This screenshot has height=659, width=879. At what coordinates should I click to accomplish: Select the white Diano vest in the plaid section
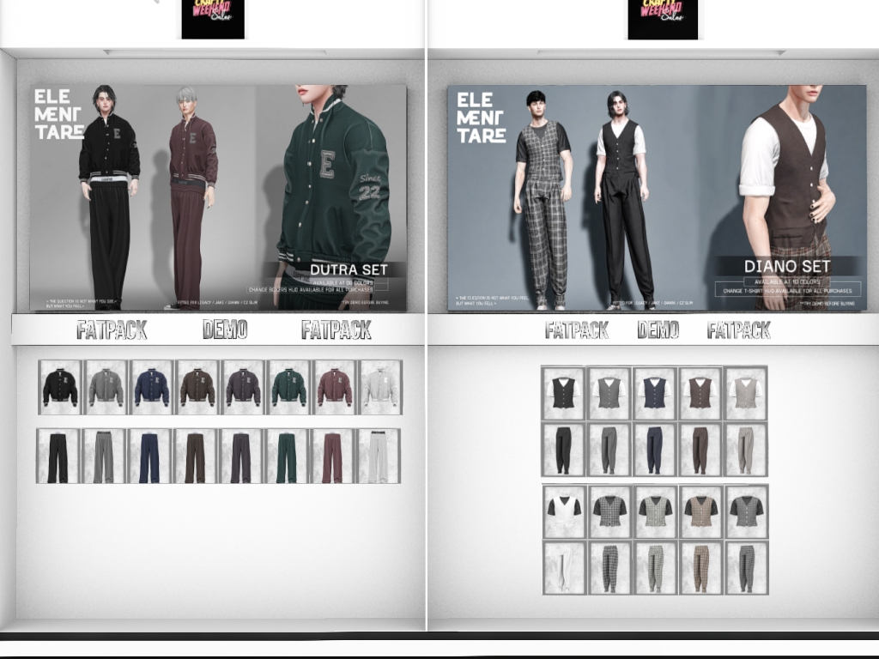[x=565, y=511]
